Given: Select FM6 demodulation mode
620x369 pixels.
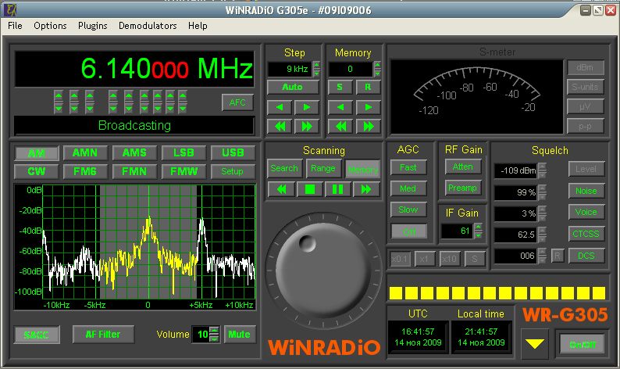Looking at the screenshot, I should click(85, 171).
